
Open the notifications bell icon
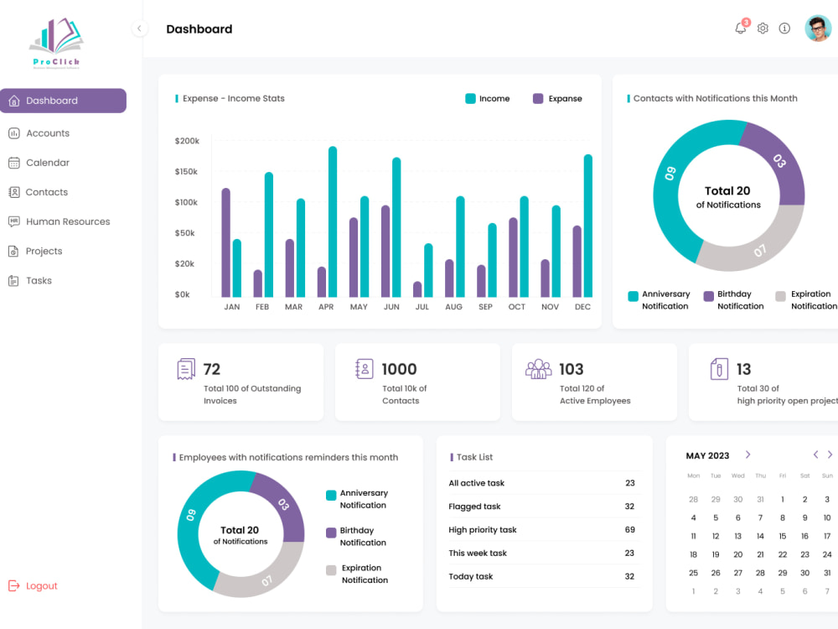coord(740,29)
